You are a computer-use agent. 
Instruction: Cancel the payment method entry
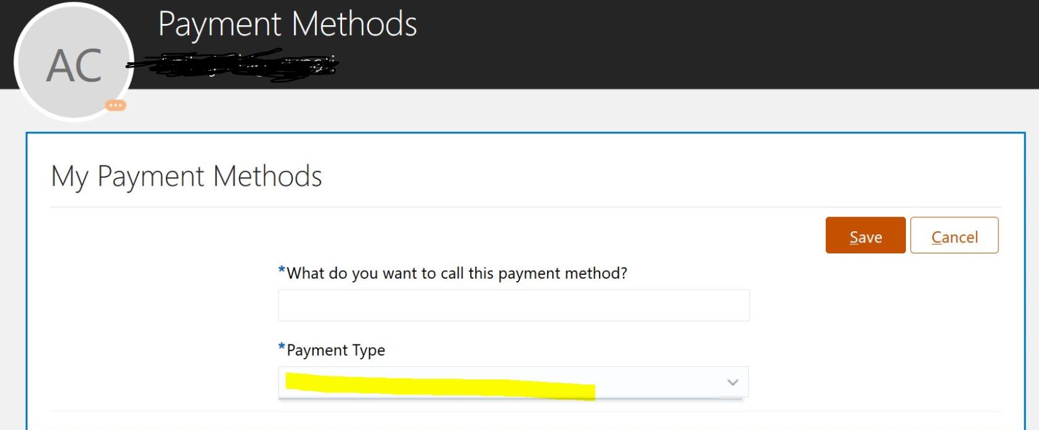[954, 236]
